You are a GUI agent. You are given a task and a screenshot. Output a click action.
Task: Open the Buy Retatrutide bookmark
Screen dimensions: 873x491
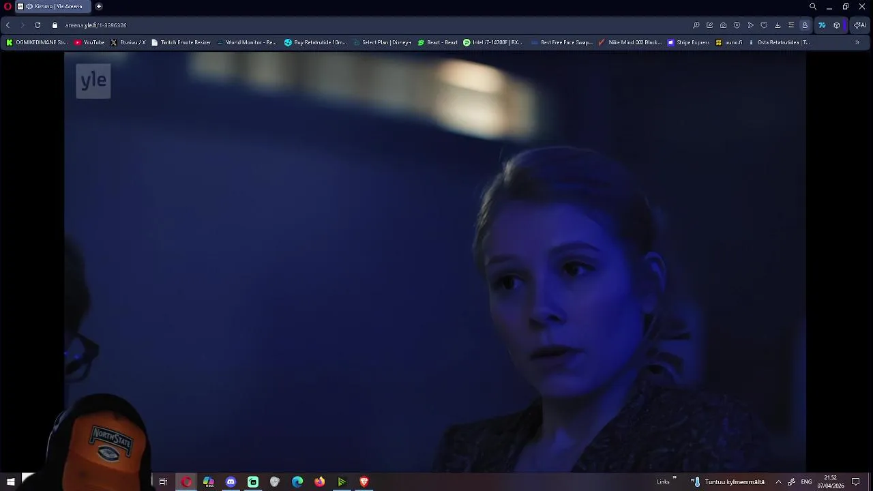point(316,42)
